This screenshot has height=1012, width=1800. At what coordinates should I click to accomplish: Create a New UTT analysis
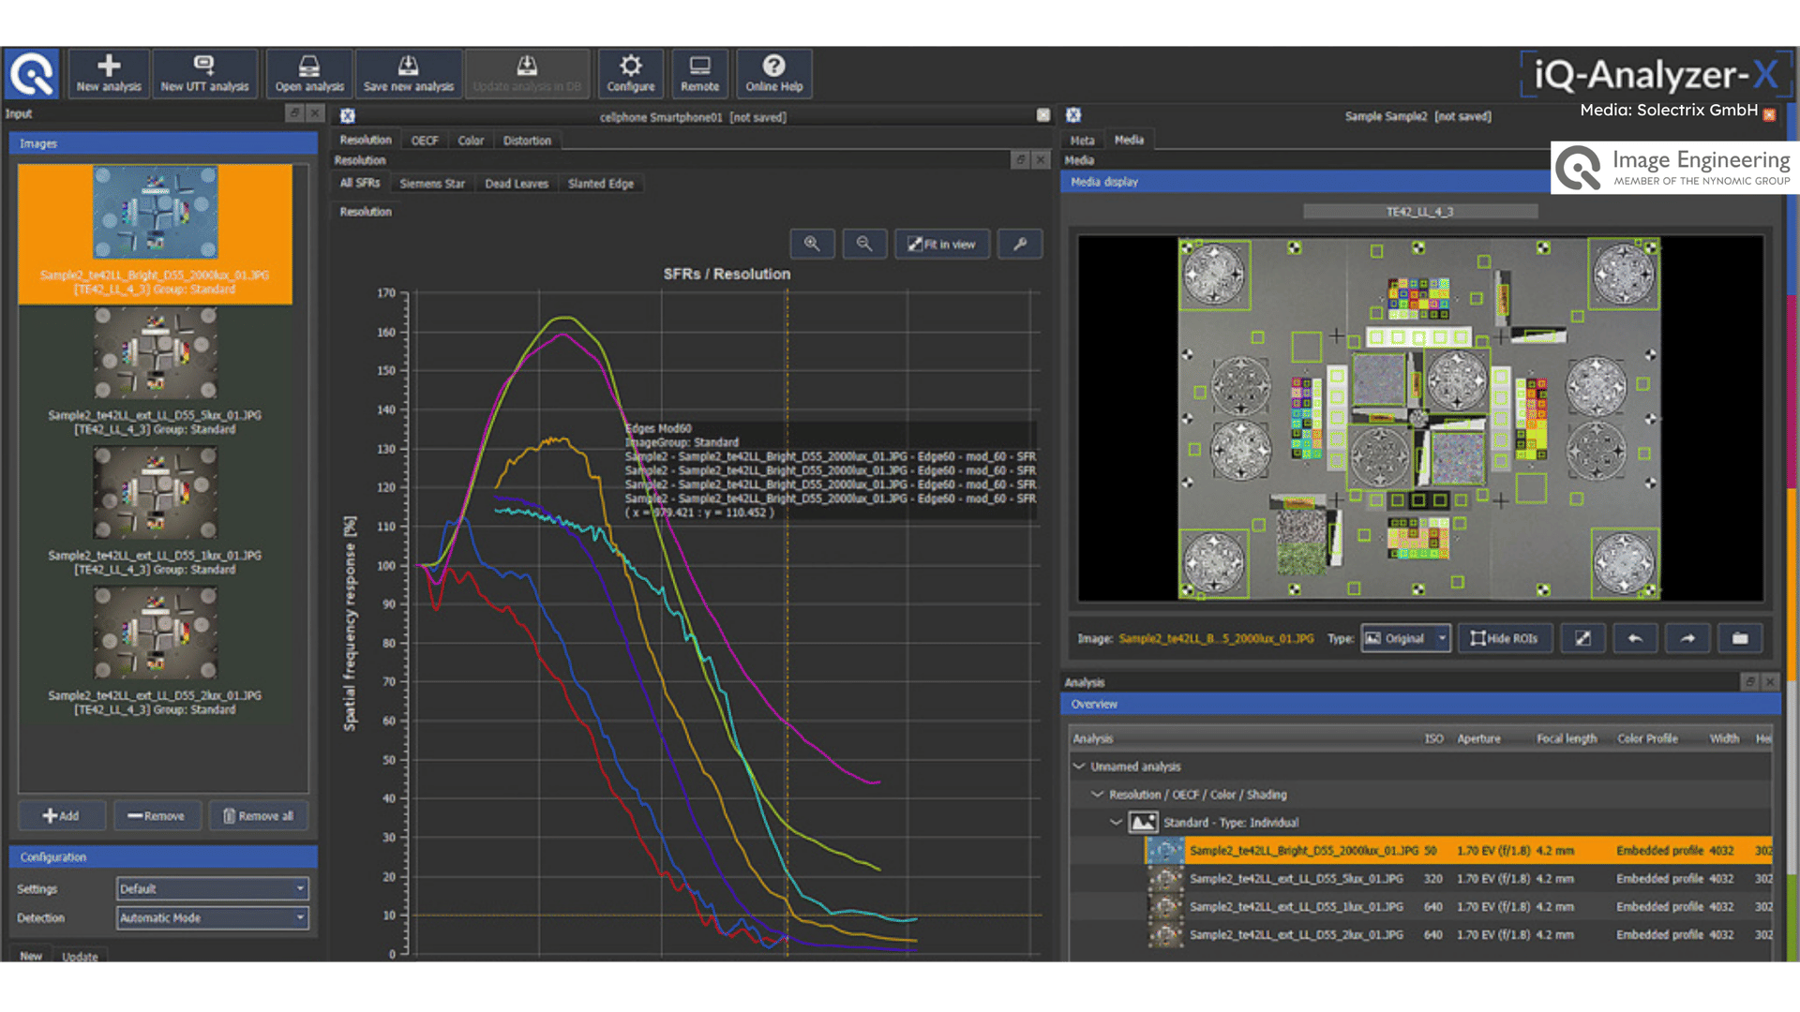pos(204,74)
